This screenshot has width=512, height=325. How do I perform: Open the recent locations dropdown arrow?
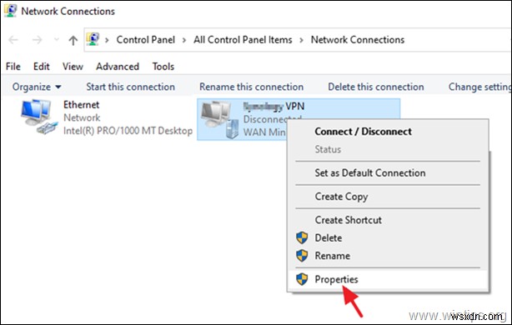[57, 40]
